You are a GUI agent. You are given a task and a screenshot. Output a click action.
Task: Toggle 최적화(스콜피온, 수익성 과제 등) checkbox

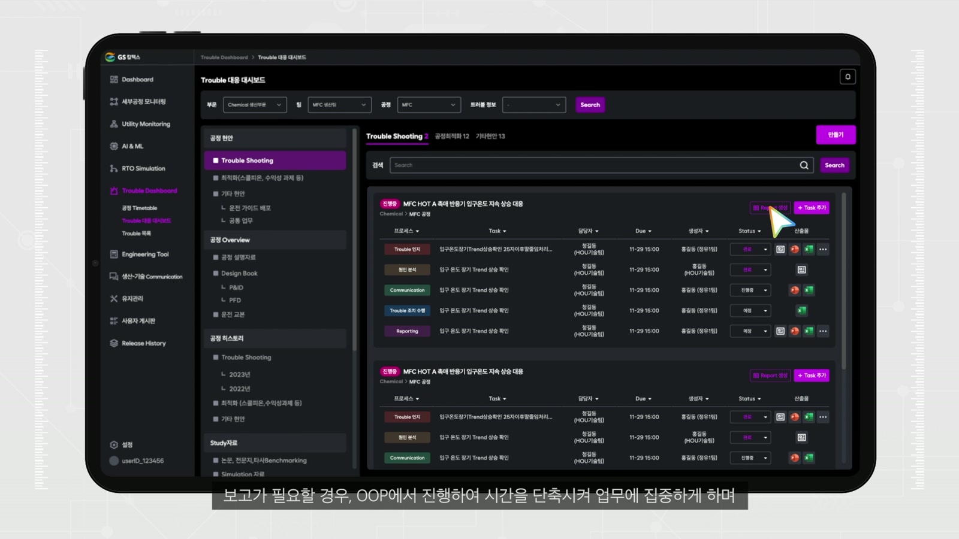[x=216, y=178]
